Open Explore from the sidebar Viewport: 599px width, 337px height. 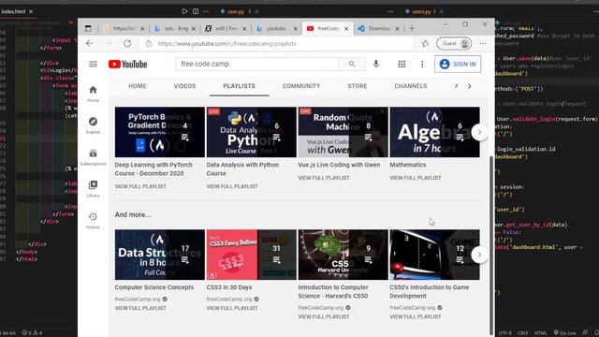click(93, 125)
